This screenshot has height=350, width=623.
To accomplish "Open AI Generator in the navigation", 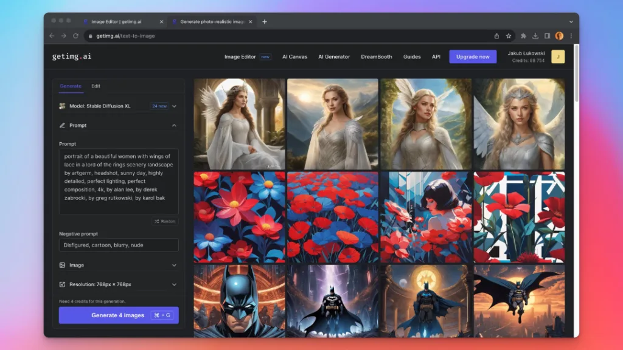I will tap(334, 57).
